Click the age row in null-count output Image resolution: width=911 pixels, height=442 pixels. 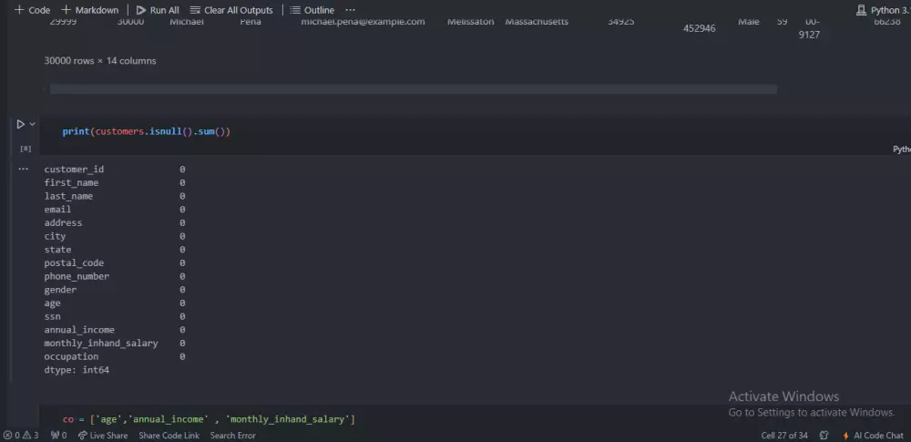115,303
